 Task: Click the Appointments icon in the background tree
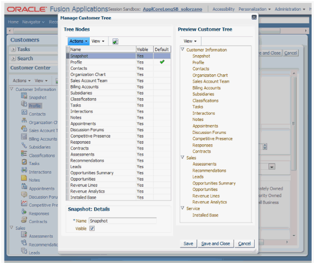click(x=24, y=186)
